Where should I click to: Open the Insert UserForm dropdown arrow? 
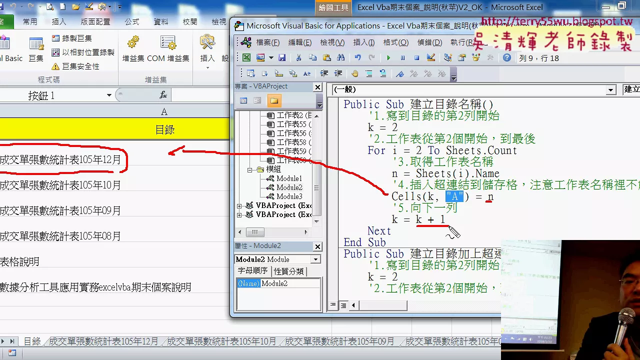tap(270, 58)
